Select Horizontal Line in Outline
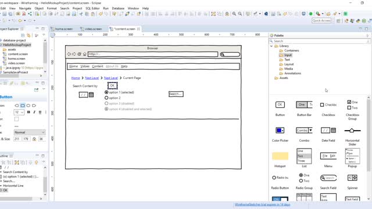 coord(13,186)
